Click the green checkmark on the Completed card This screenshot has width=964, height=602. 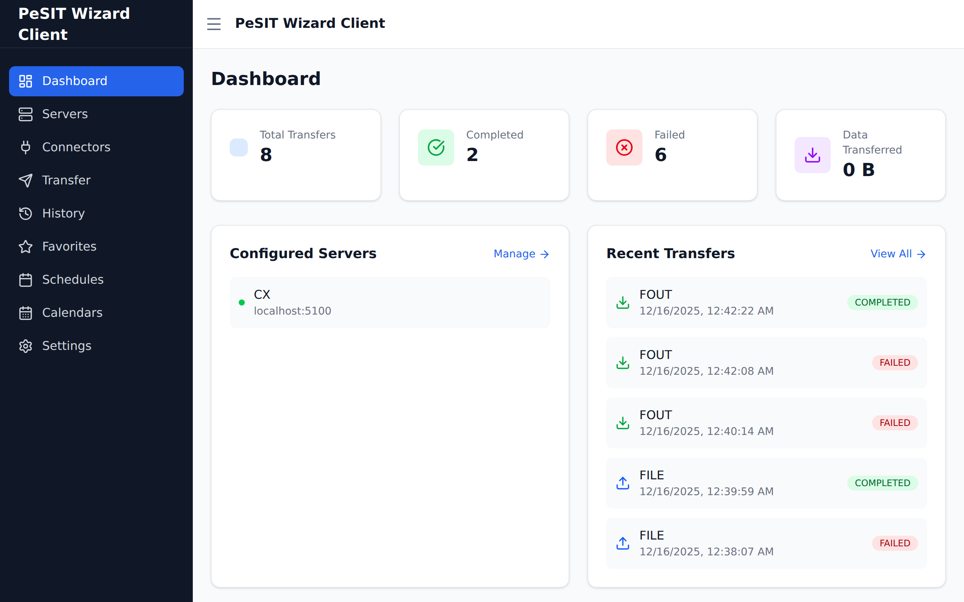pos(436,147)
